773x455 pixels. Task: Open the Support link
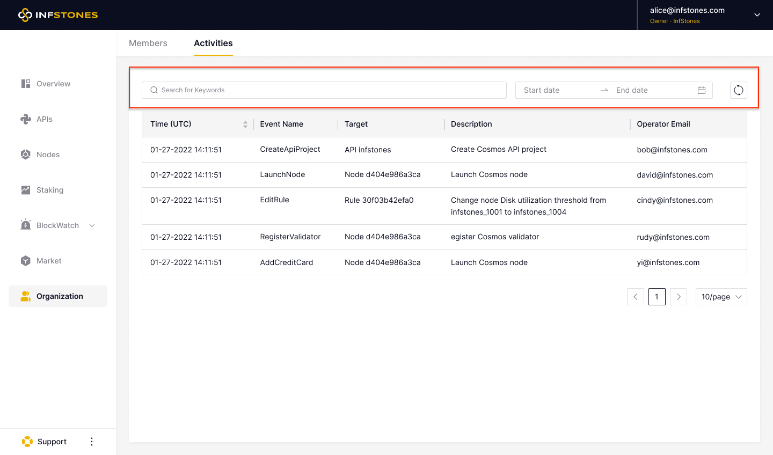[52, 442]
